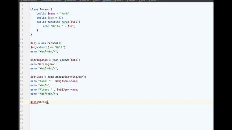The image size is (232, 130).
Task: Click the $val parameter in funci's signature
Action: pos(74,22)
